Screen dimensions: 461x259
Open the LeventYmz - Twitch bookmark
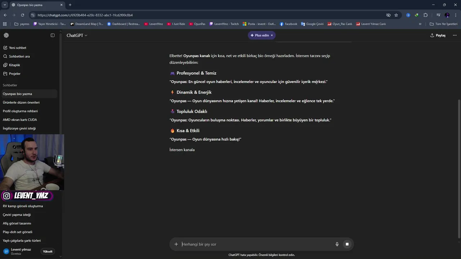[224, 24]
